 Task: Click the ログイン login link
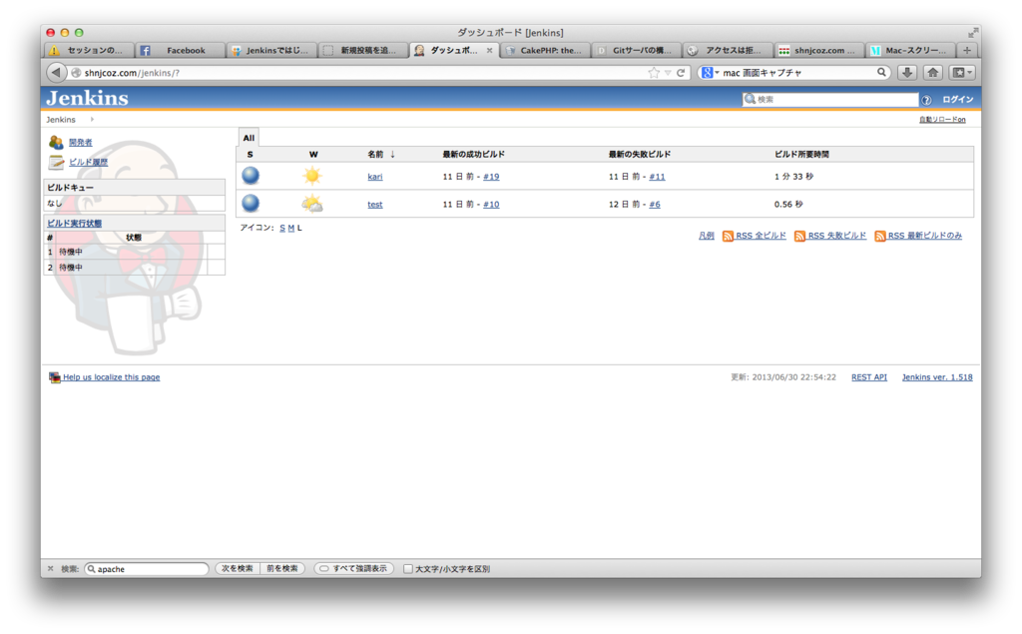[957, 100]
